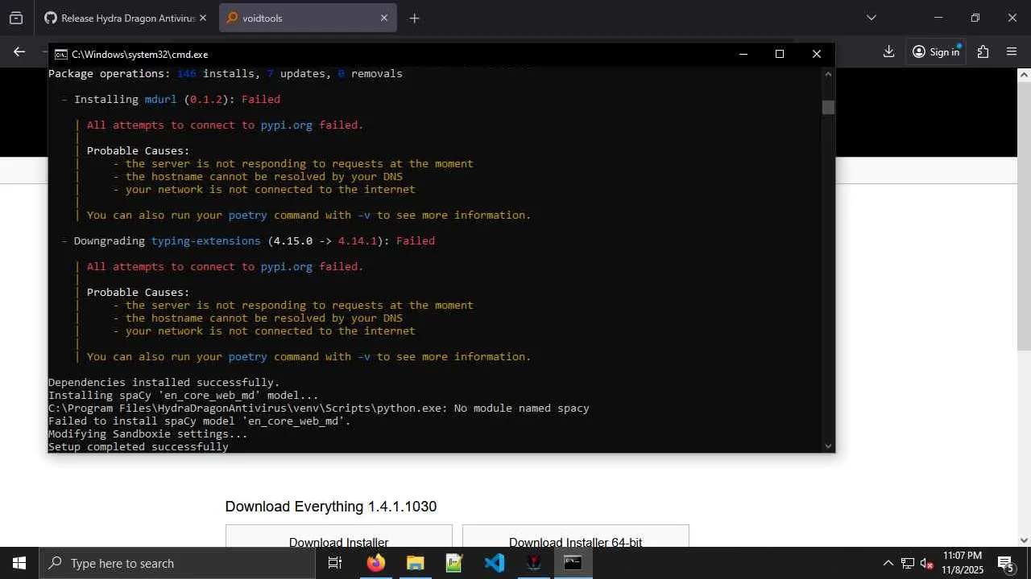The image size is (1031, 579).
Task: Open a new browser tab
Action: tap(414, 18)
